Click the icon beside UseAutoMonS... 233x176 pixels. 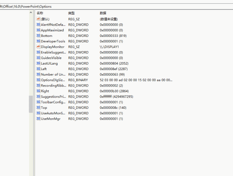point(38,113)
